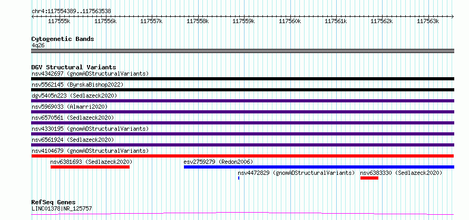Click the RefSeq Genes track title
469x220 pixels.
coord(54,203)
